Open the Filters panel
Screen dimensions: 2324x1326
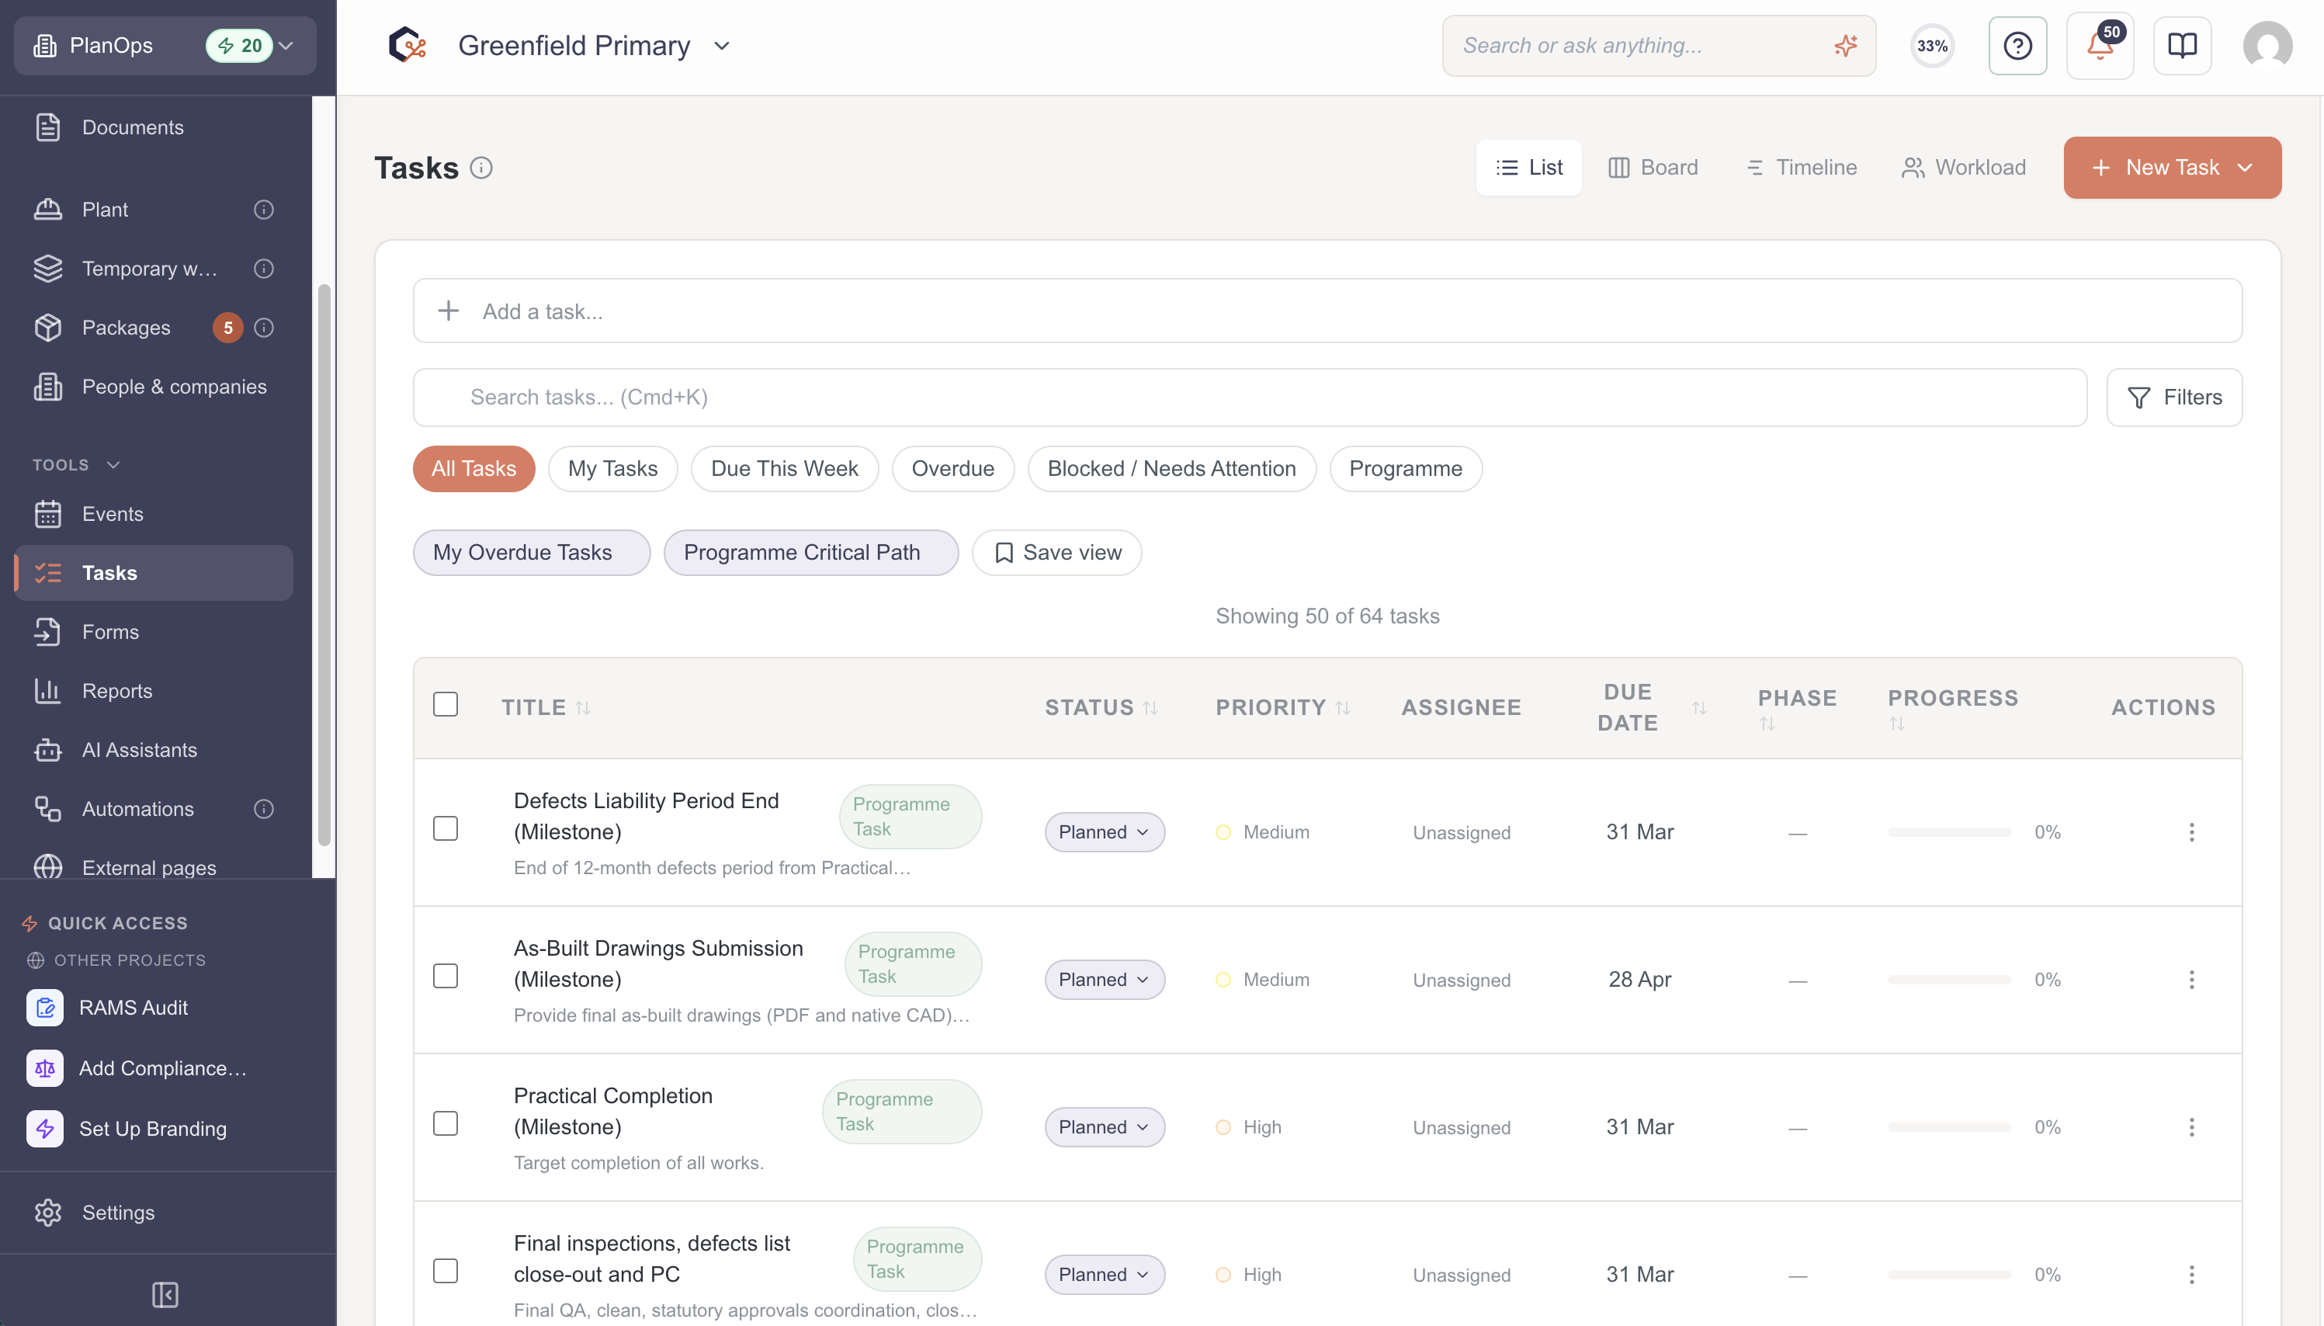click(x=2173, y=398)
